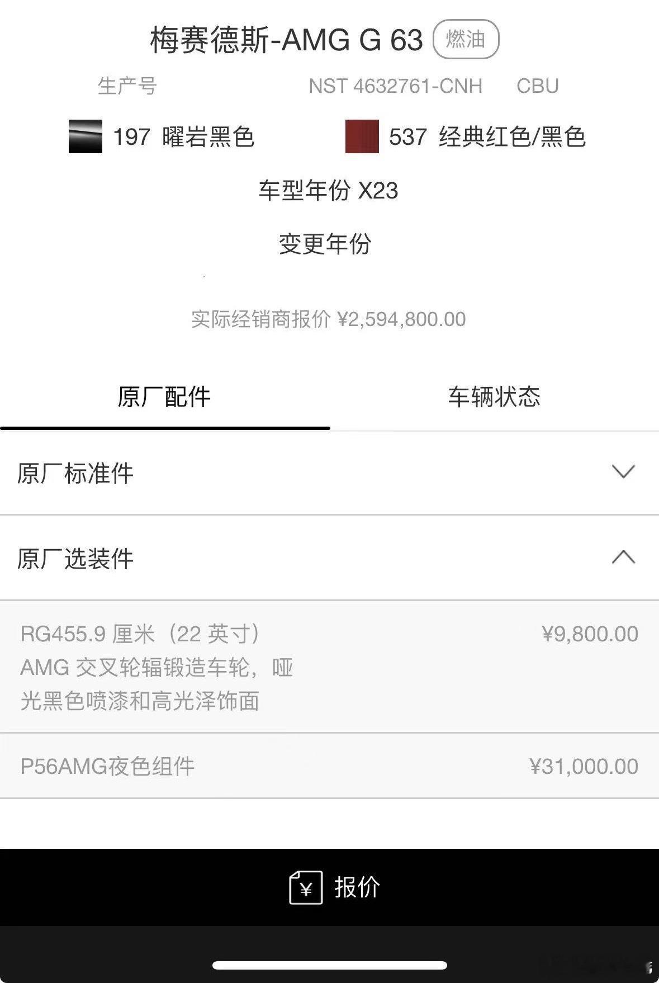Select the 原厂配件 tab
Image resolution: width=659 pixels, height=983 pixels.
point(164,396)
